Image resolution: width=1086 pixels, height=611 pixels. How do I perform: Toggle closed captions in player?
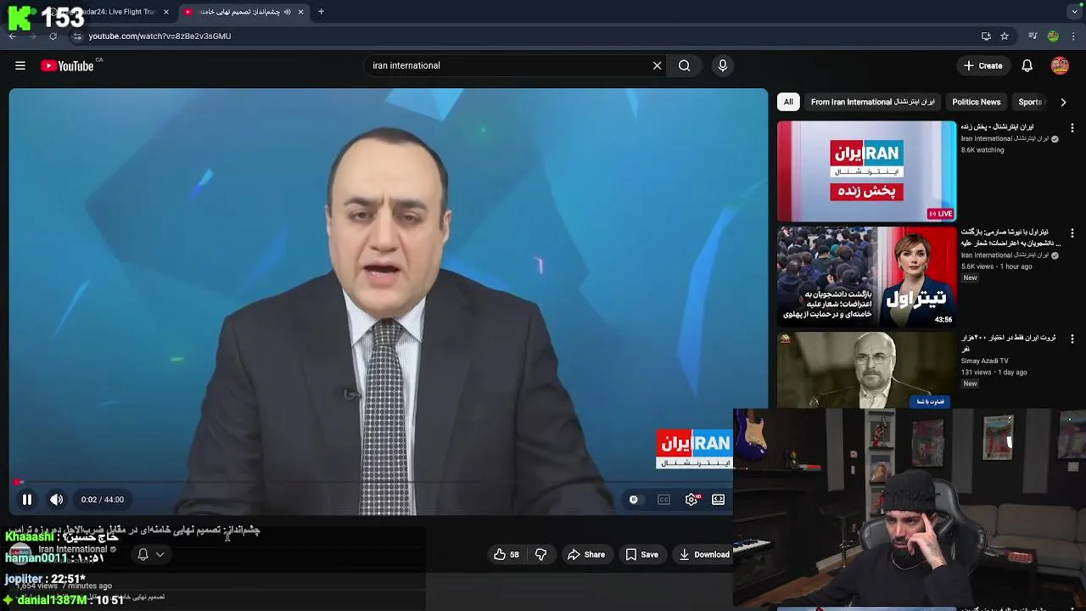click(664, 500)
